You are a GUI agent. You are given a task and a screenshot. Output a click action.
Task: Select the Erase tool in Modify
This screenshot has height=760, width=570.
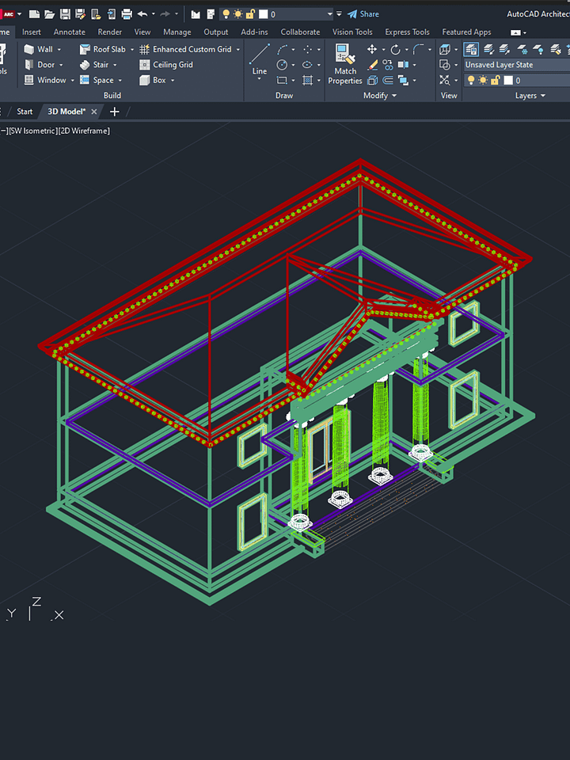coord(372,65)
